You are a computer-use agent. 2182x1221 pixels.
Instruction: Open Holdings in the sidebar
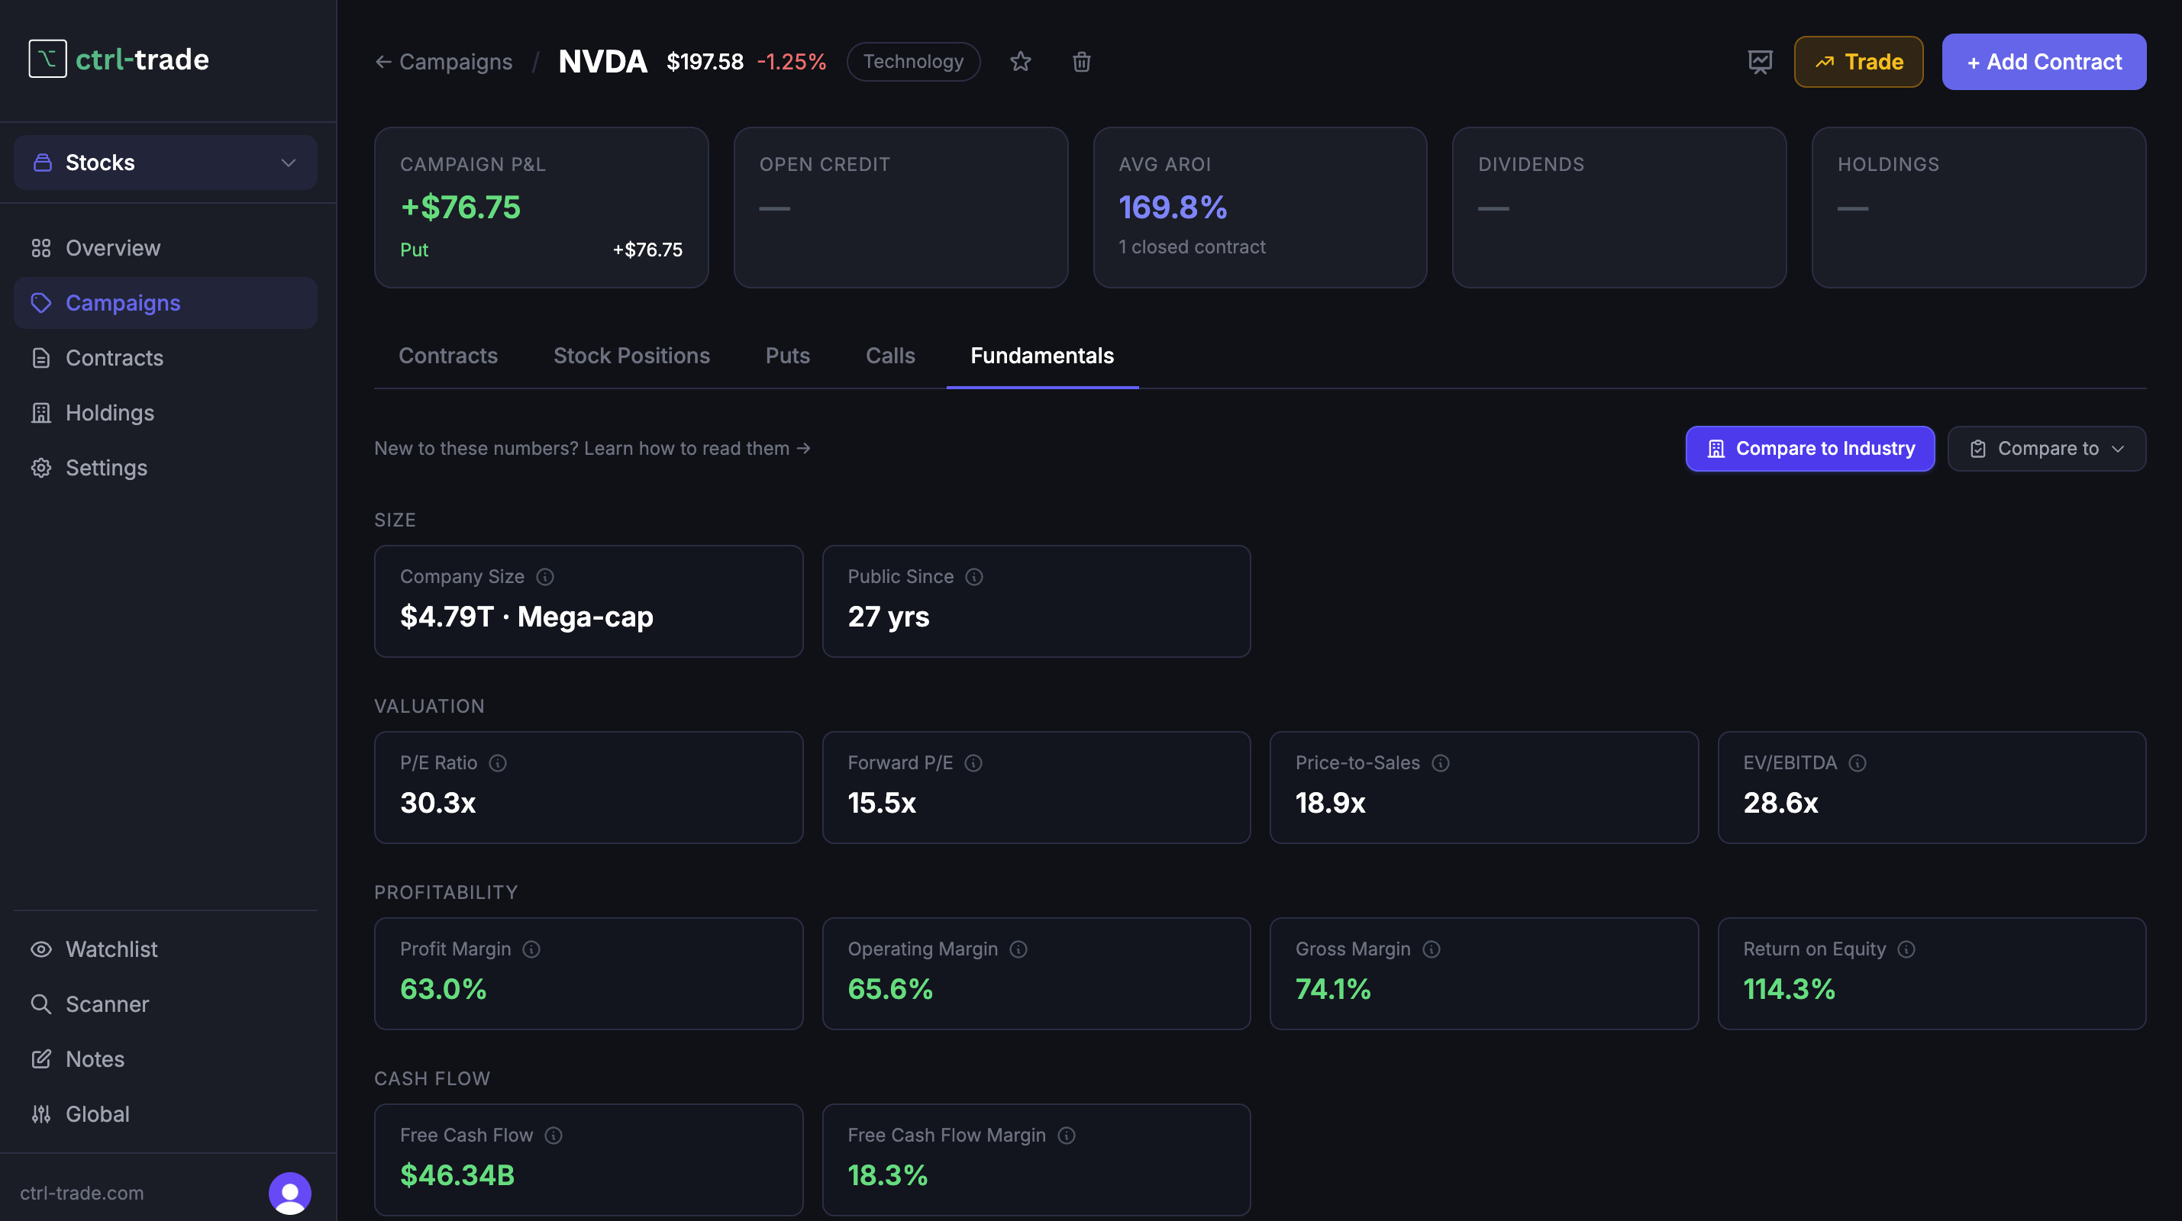tap(165, 413)
